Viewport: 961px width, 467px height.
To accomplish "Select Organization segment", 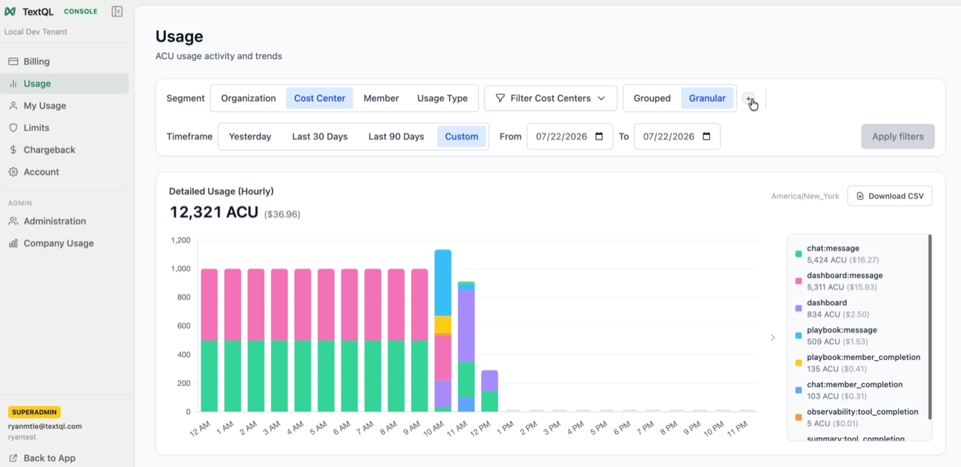I will tap(248, 98).
